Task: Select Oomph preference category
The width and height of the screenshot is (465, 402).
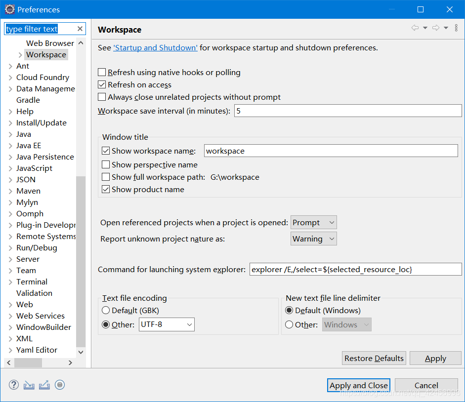Action: [x=30, y=214]
